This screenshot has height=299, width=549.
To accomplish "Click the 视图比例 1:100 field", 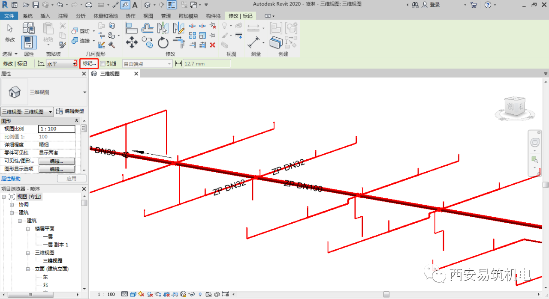I will pyautogui.click(x=57, y=129).
